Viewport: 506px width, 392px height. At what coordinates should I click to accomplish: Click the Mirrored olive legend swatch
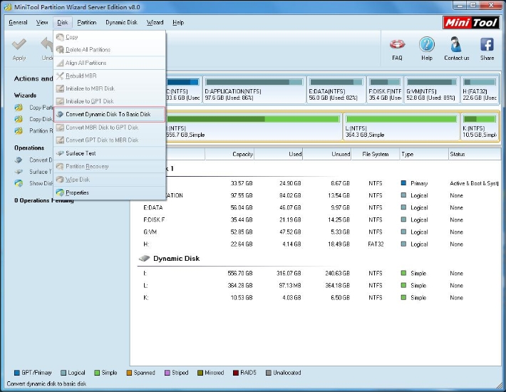[200, 373]
